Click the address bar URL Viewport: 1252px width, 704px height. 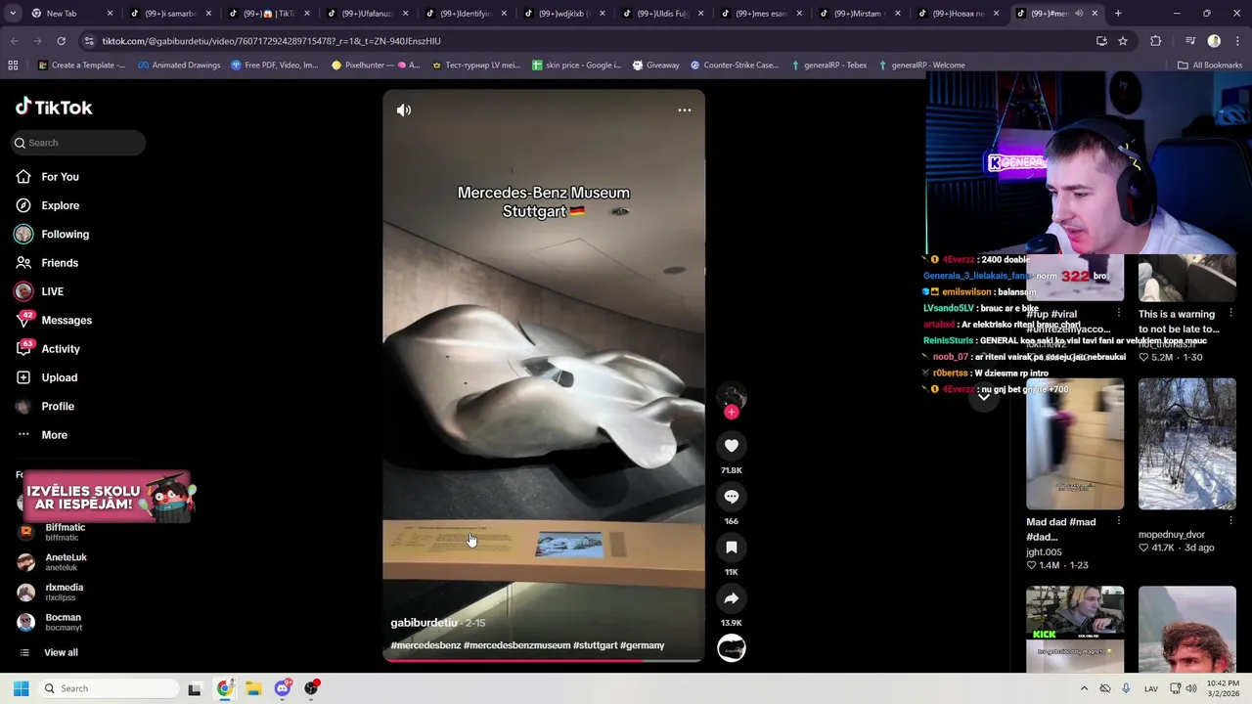point(271,41)
